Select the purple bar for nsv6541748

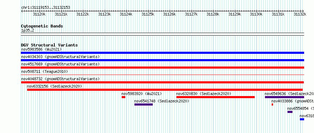[144, 104]
